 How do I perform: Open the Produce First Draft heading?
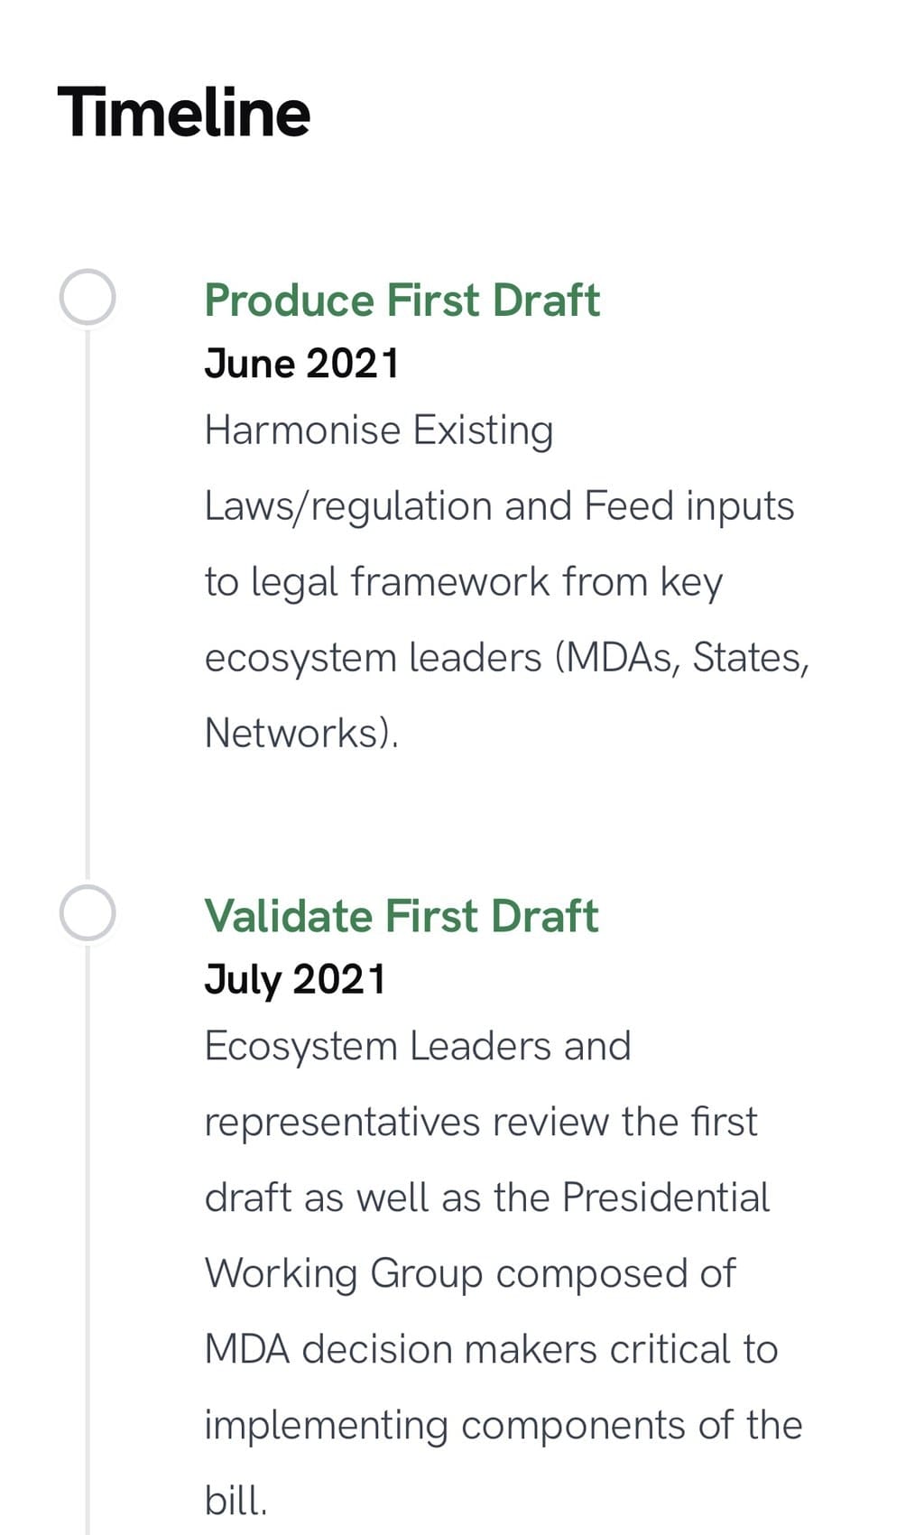[402, 301]
